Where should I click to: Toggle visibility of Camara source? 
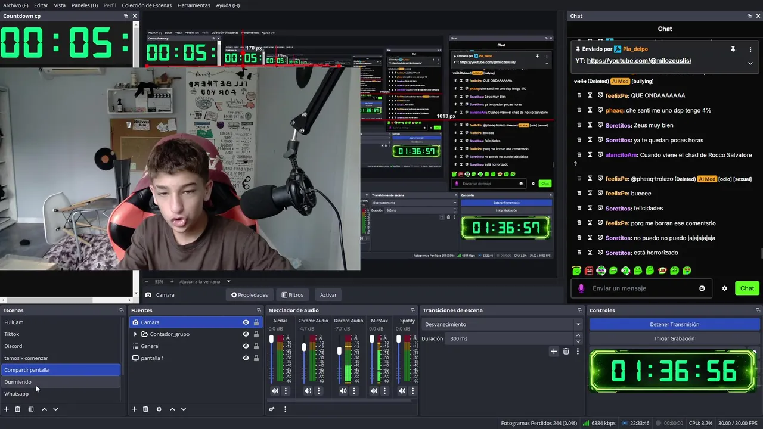(246, 322)
